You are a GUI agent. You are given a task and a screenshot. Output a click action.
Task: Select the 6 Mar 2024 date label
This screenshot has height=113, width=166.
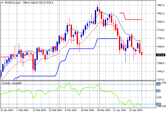[71, 110]
